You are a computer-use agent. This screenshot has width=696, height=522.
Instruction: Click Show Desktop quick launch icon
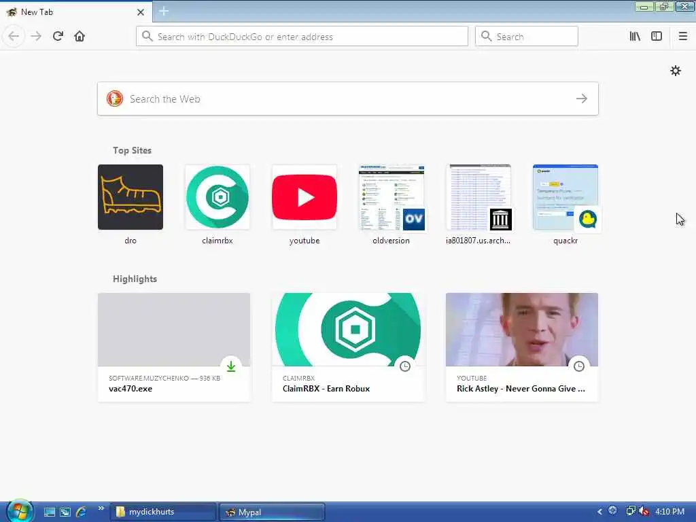click(49, 512)
